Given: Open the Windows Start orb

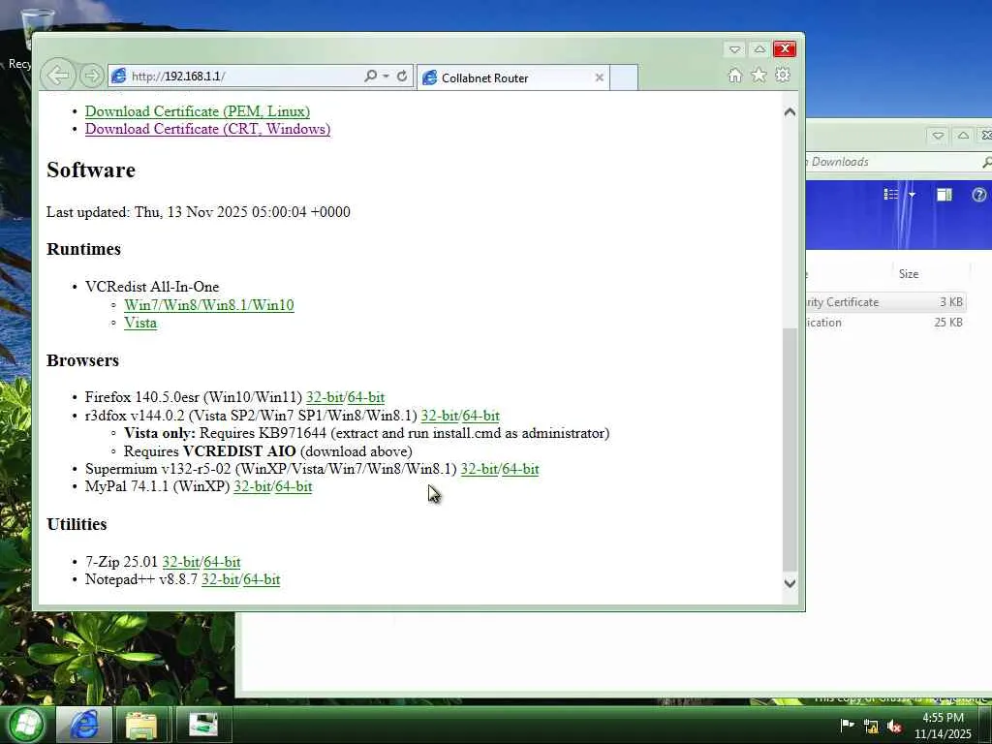Looking at the screenshot, I should point(26,725).
